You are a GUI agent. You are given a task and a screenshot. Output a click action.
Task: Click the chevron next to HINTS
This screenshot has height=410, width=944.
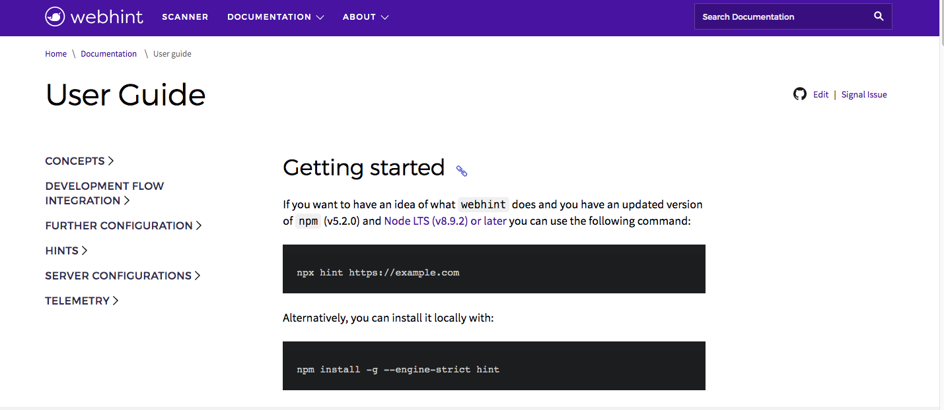[x=83, y=250]
